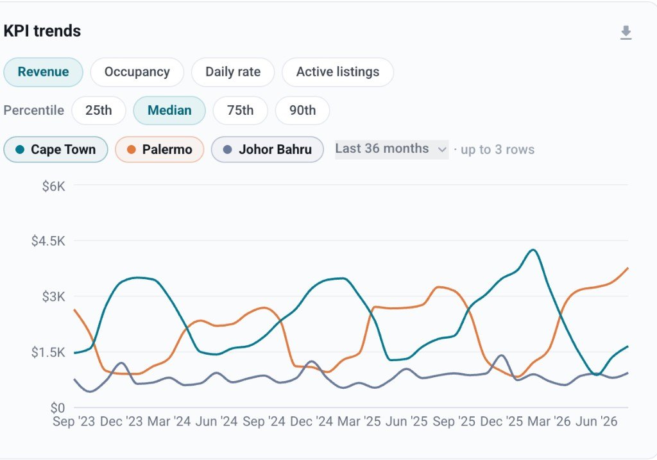Toggle Palermo series visibility

coord(160,149)
